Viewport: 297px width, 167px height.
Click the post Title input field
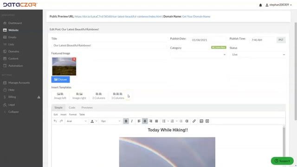pos(109,45)
